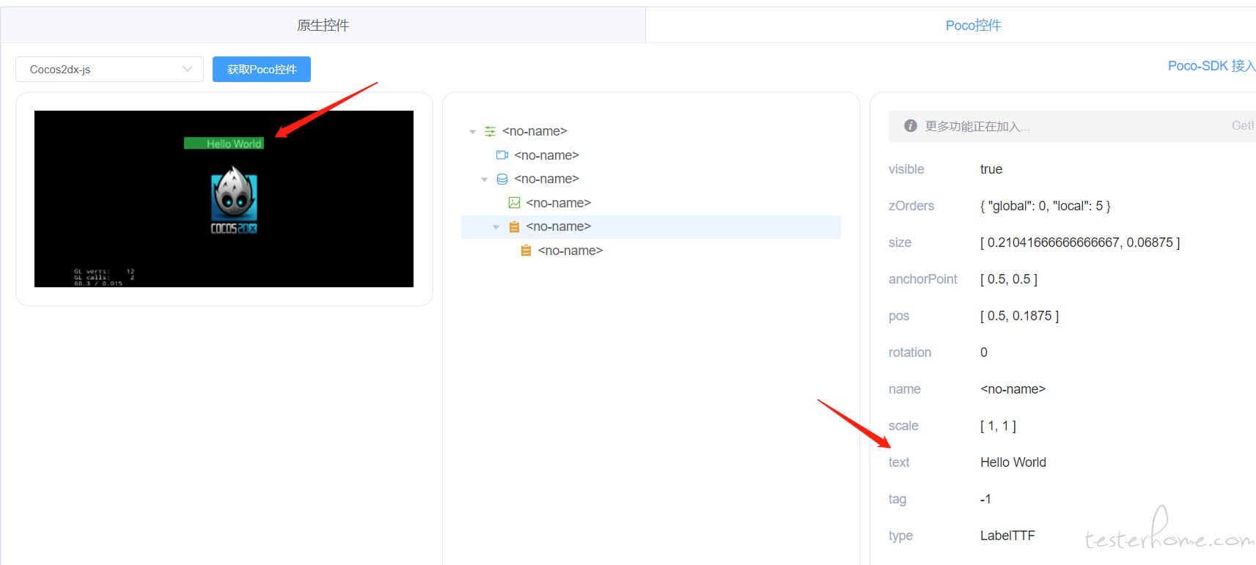Click the visible value true

pos(991,169)
